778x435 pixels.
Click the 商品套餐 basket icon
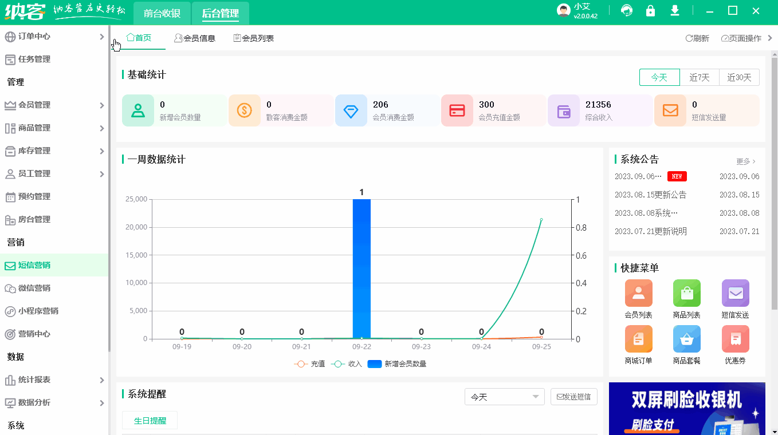coord(686,339)
